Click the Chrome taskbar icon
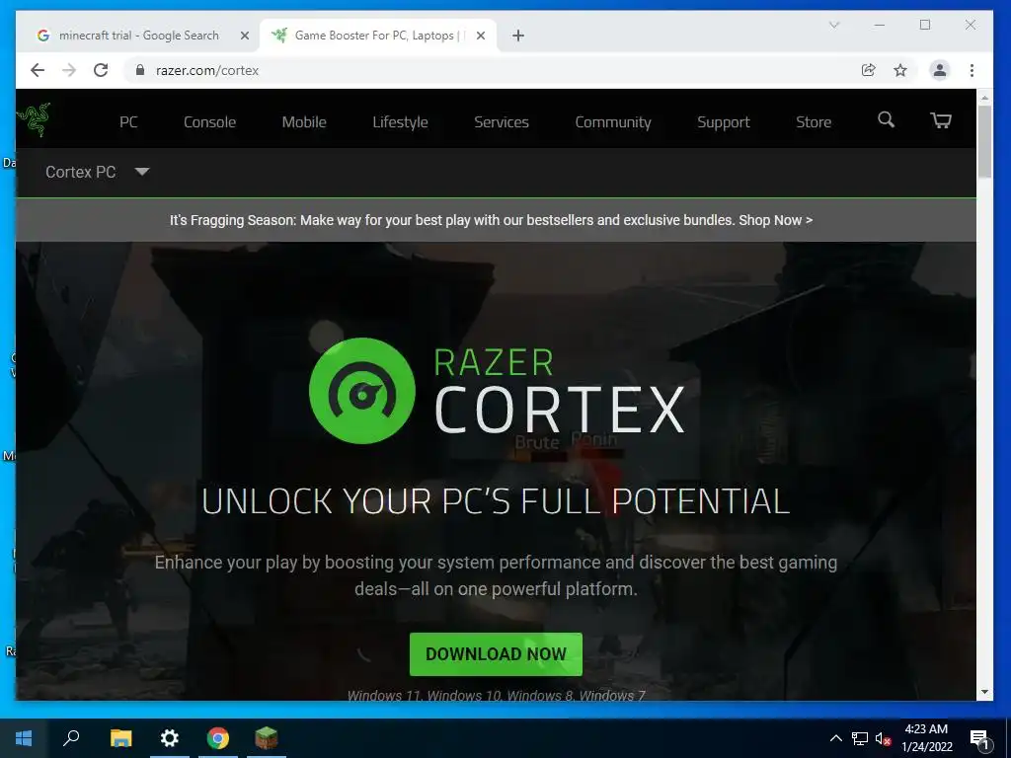Viewport: 1011px width, 758px height. click(x=218, y=738)
